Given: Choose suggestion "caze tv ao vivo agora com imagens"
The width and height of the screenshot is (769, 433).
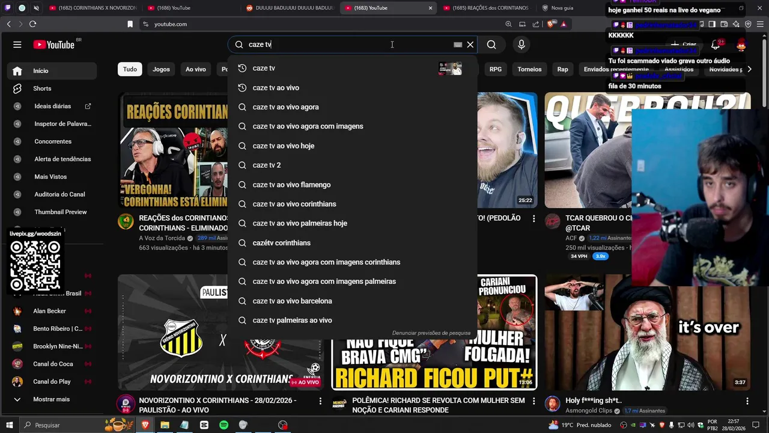Looking at the screenshot, I should click(352, 126).
